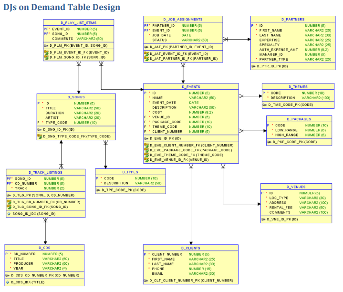343x292 pixels.
Task: Click the D_PLM_PK primary key icon
Action: [46, 46]
